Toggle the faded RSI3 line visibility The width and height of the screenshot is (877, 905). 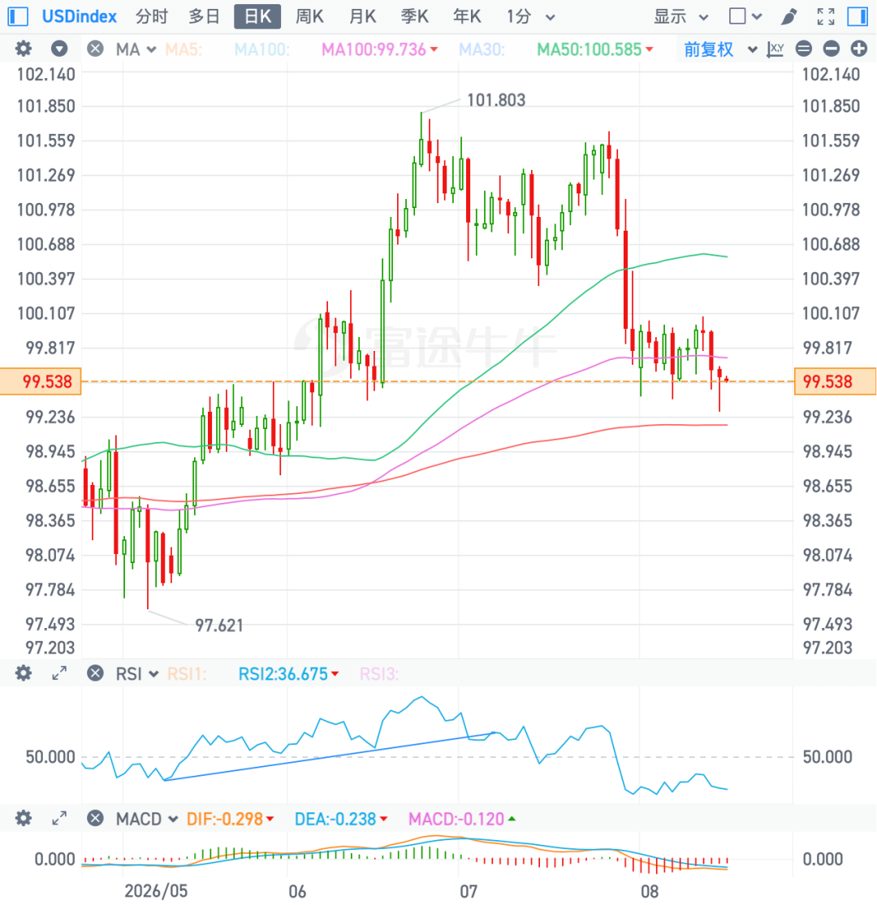point(379,673)
